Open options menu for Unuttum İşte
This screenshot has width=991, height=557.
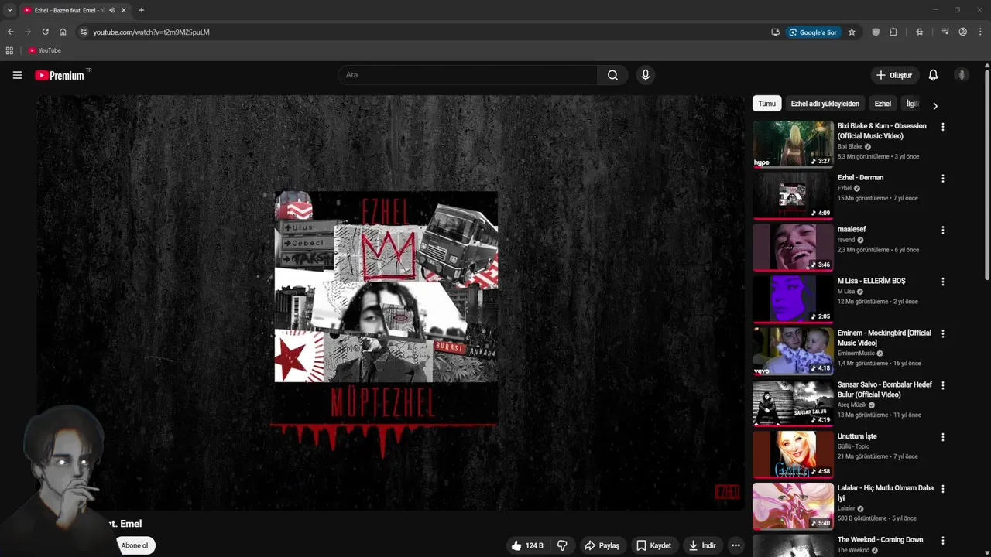[x=942, y=438]
